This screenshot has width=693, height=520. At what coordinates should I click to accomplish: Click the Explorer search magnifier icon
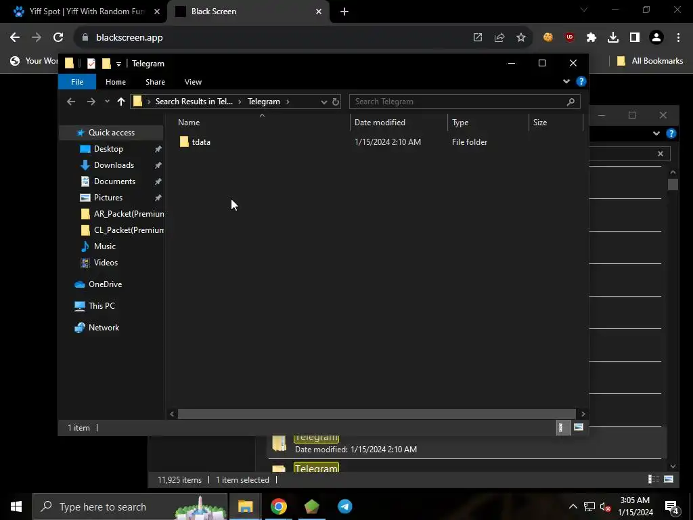click(571, 102)
